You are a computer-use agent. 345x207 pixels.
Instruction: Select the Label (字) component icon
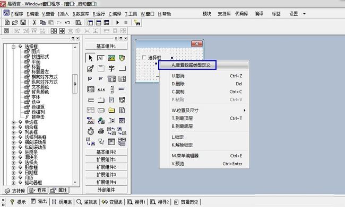(x=111, y=68)
